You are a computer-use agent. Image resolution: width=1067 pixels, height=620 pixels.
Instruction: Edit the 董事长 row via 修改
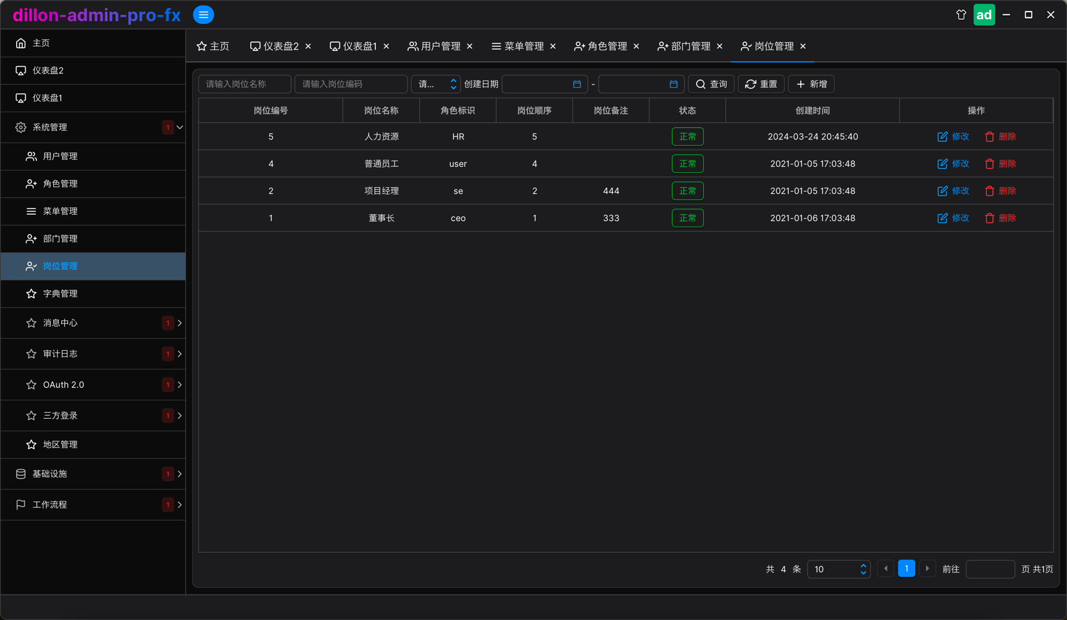coord(953,218)
